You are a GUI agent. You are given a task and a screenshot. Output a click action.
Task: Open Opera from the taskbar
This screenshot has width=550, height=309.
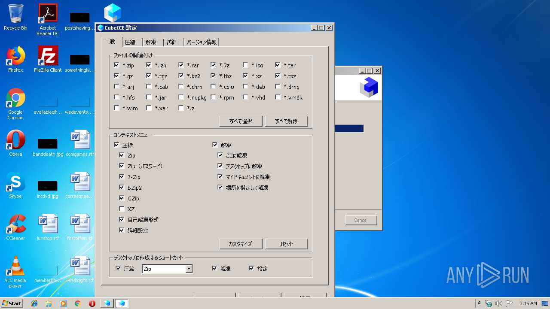pyautogui.click(x=92, y=303)
